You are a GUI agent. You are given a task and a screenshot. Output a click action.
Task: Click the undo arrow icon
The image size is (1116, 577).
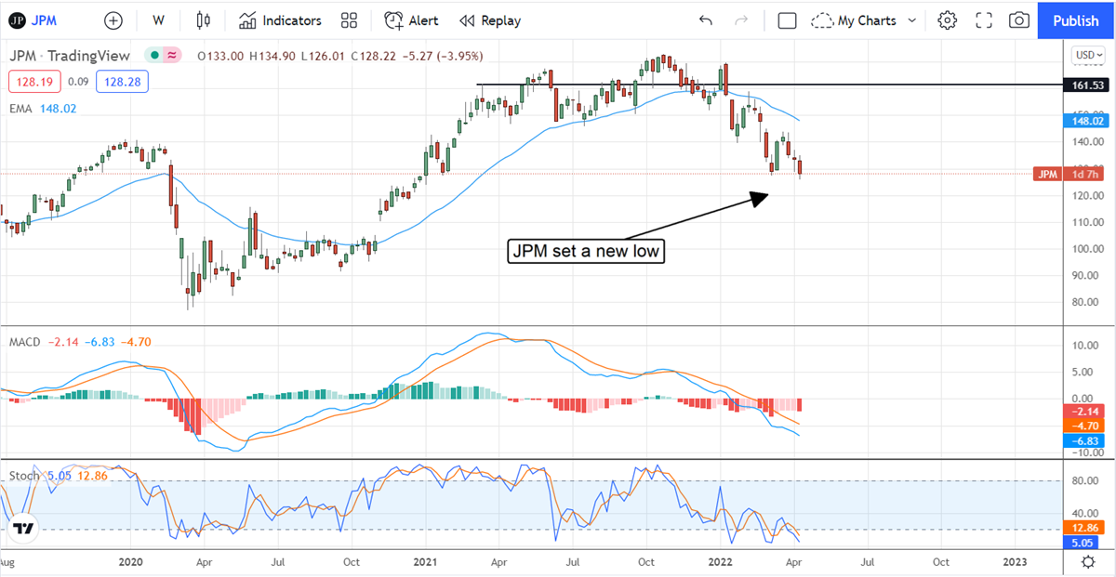pyautogui.click(x=706, y=20)
